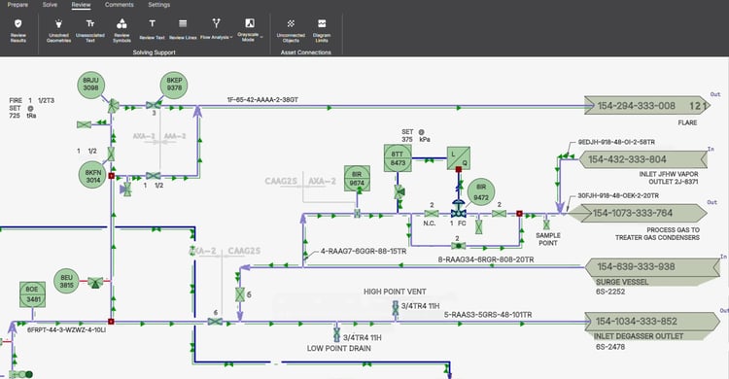Click the 6S-2252 equipment tag
The height and width of the screenshot is (379, 729).
pos(610,293)
